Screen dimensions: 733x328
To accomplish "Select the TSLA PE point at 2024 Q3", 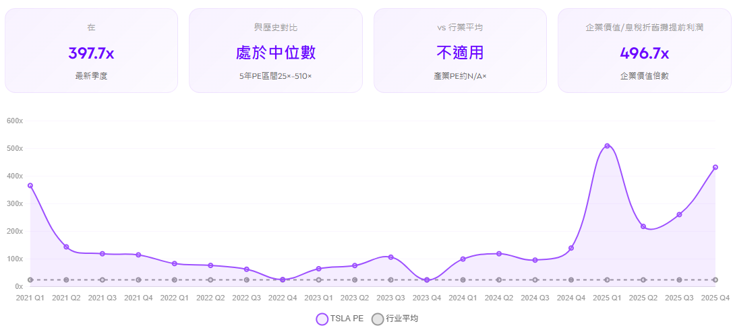I will (x=535, y=260).
